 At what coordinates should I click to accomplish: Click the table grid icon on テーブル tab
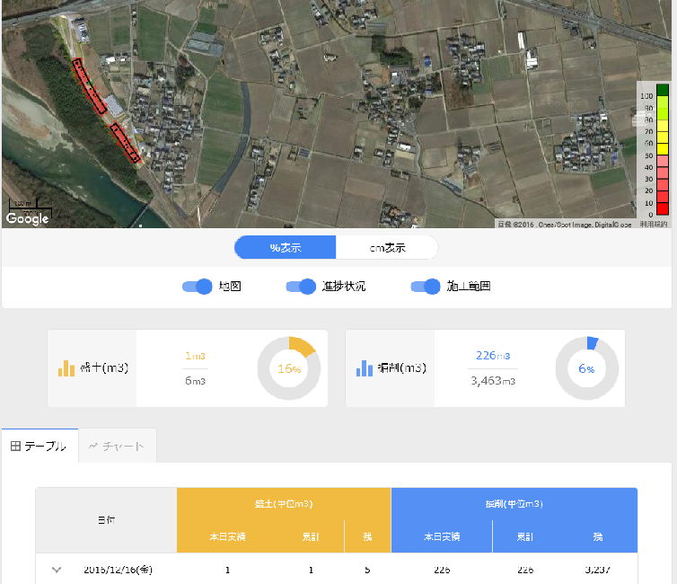pyautogui.click(x=15, y=446)
